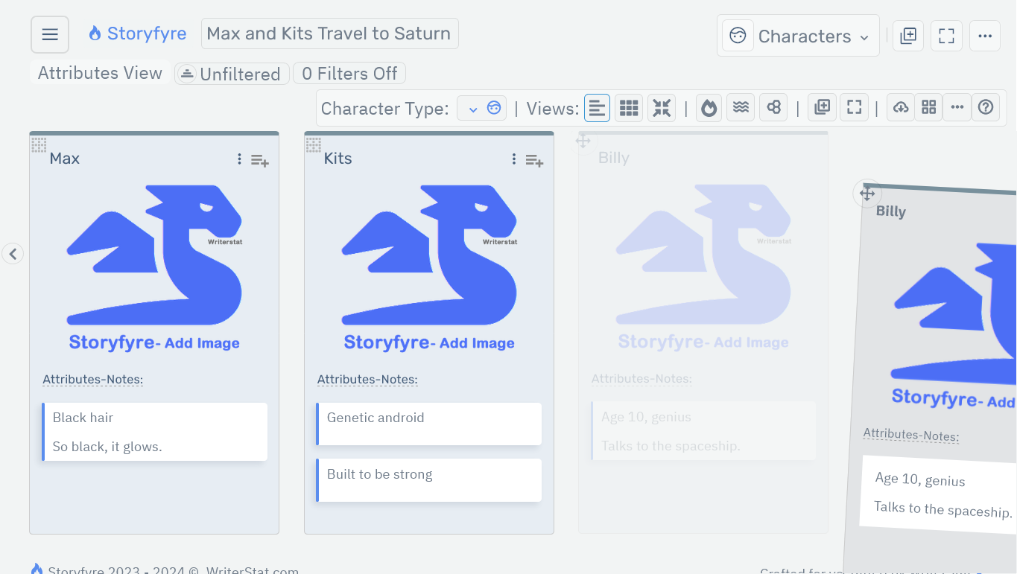Select the waves view icon
Screen dimensions: 1017x574
pos(740,107)
